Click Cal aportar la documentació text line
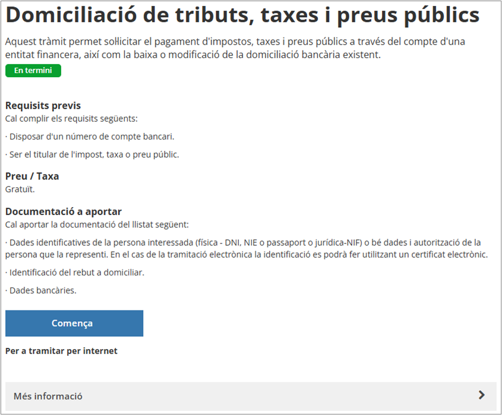 (x=97, y=224)
